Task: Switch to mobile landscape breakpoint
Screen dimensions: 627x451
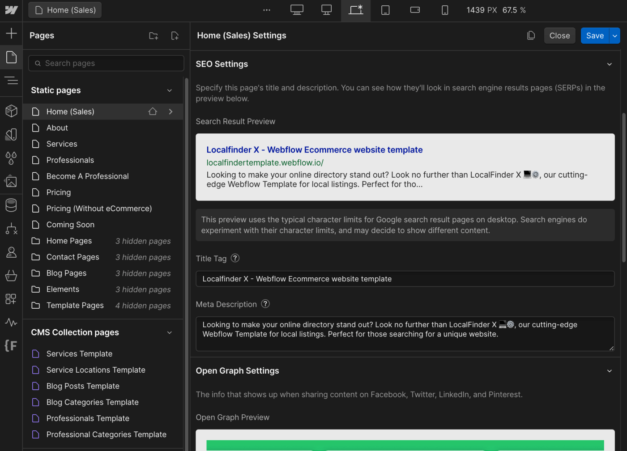Action: pyautogui.click(x=415, y=10)
